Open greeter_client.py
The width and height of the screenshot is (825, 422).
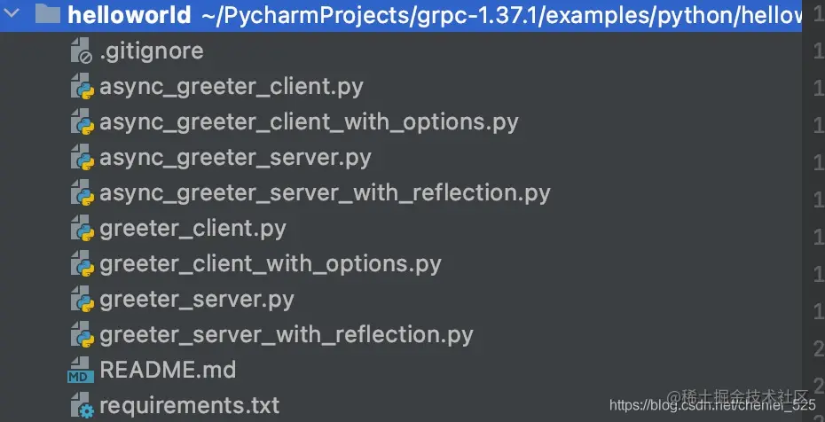[x=192, y=229]
